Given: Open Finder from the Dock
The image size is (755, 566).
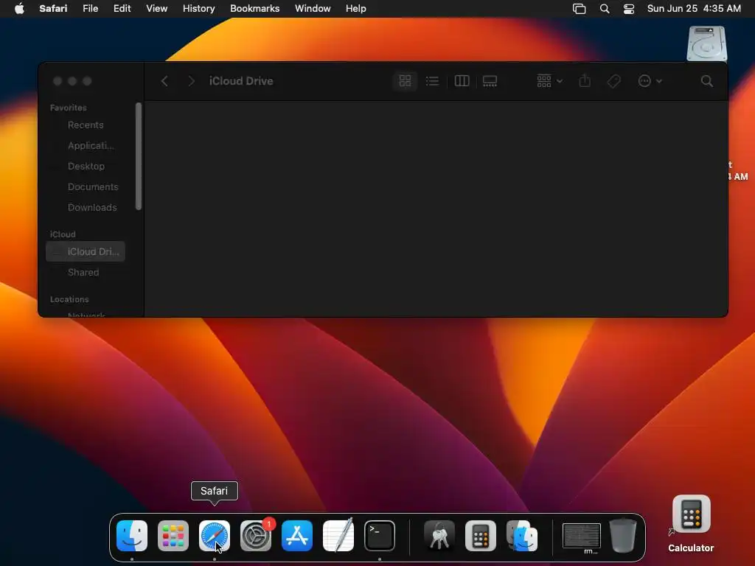Looking at the screenshot, I should [132, 536].
